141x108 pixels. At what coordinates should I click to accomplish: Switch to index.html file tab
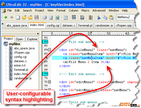[x=37, y=25]
